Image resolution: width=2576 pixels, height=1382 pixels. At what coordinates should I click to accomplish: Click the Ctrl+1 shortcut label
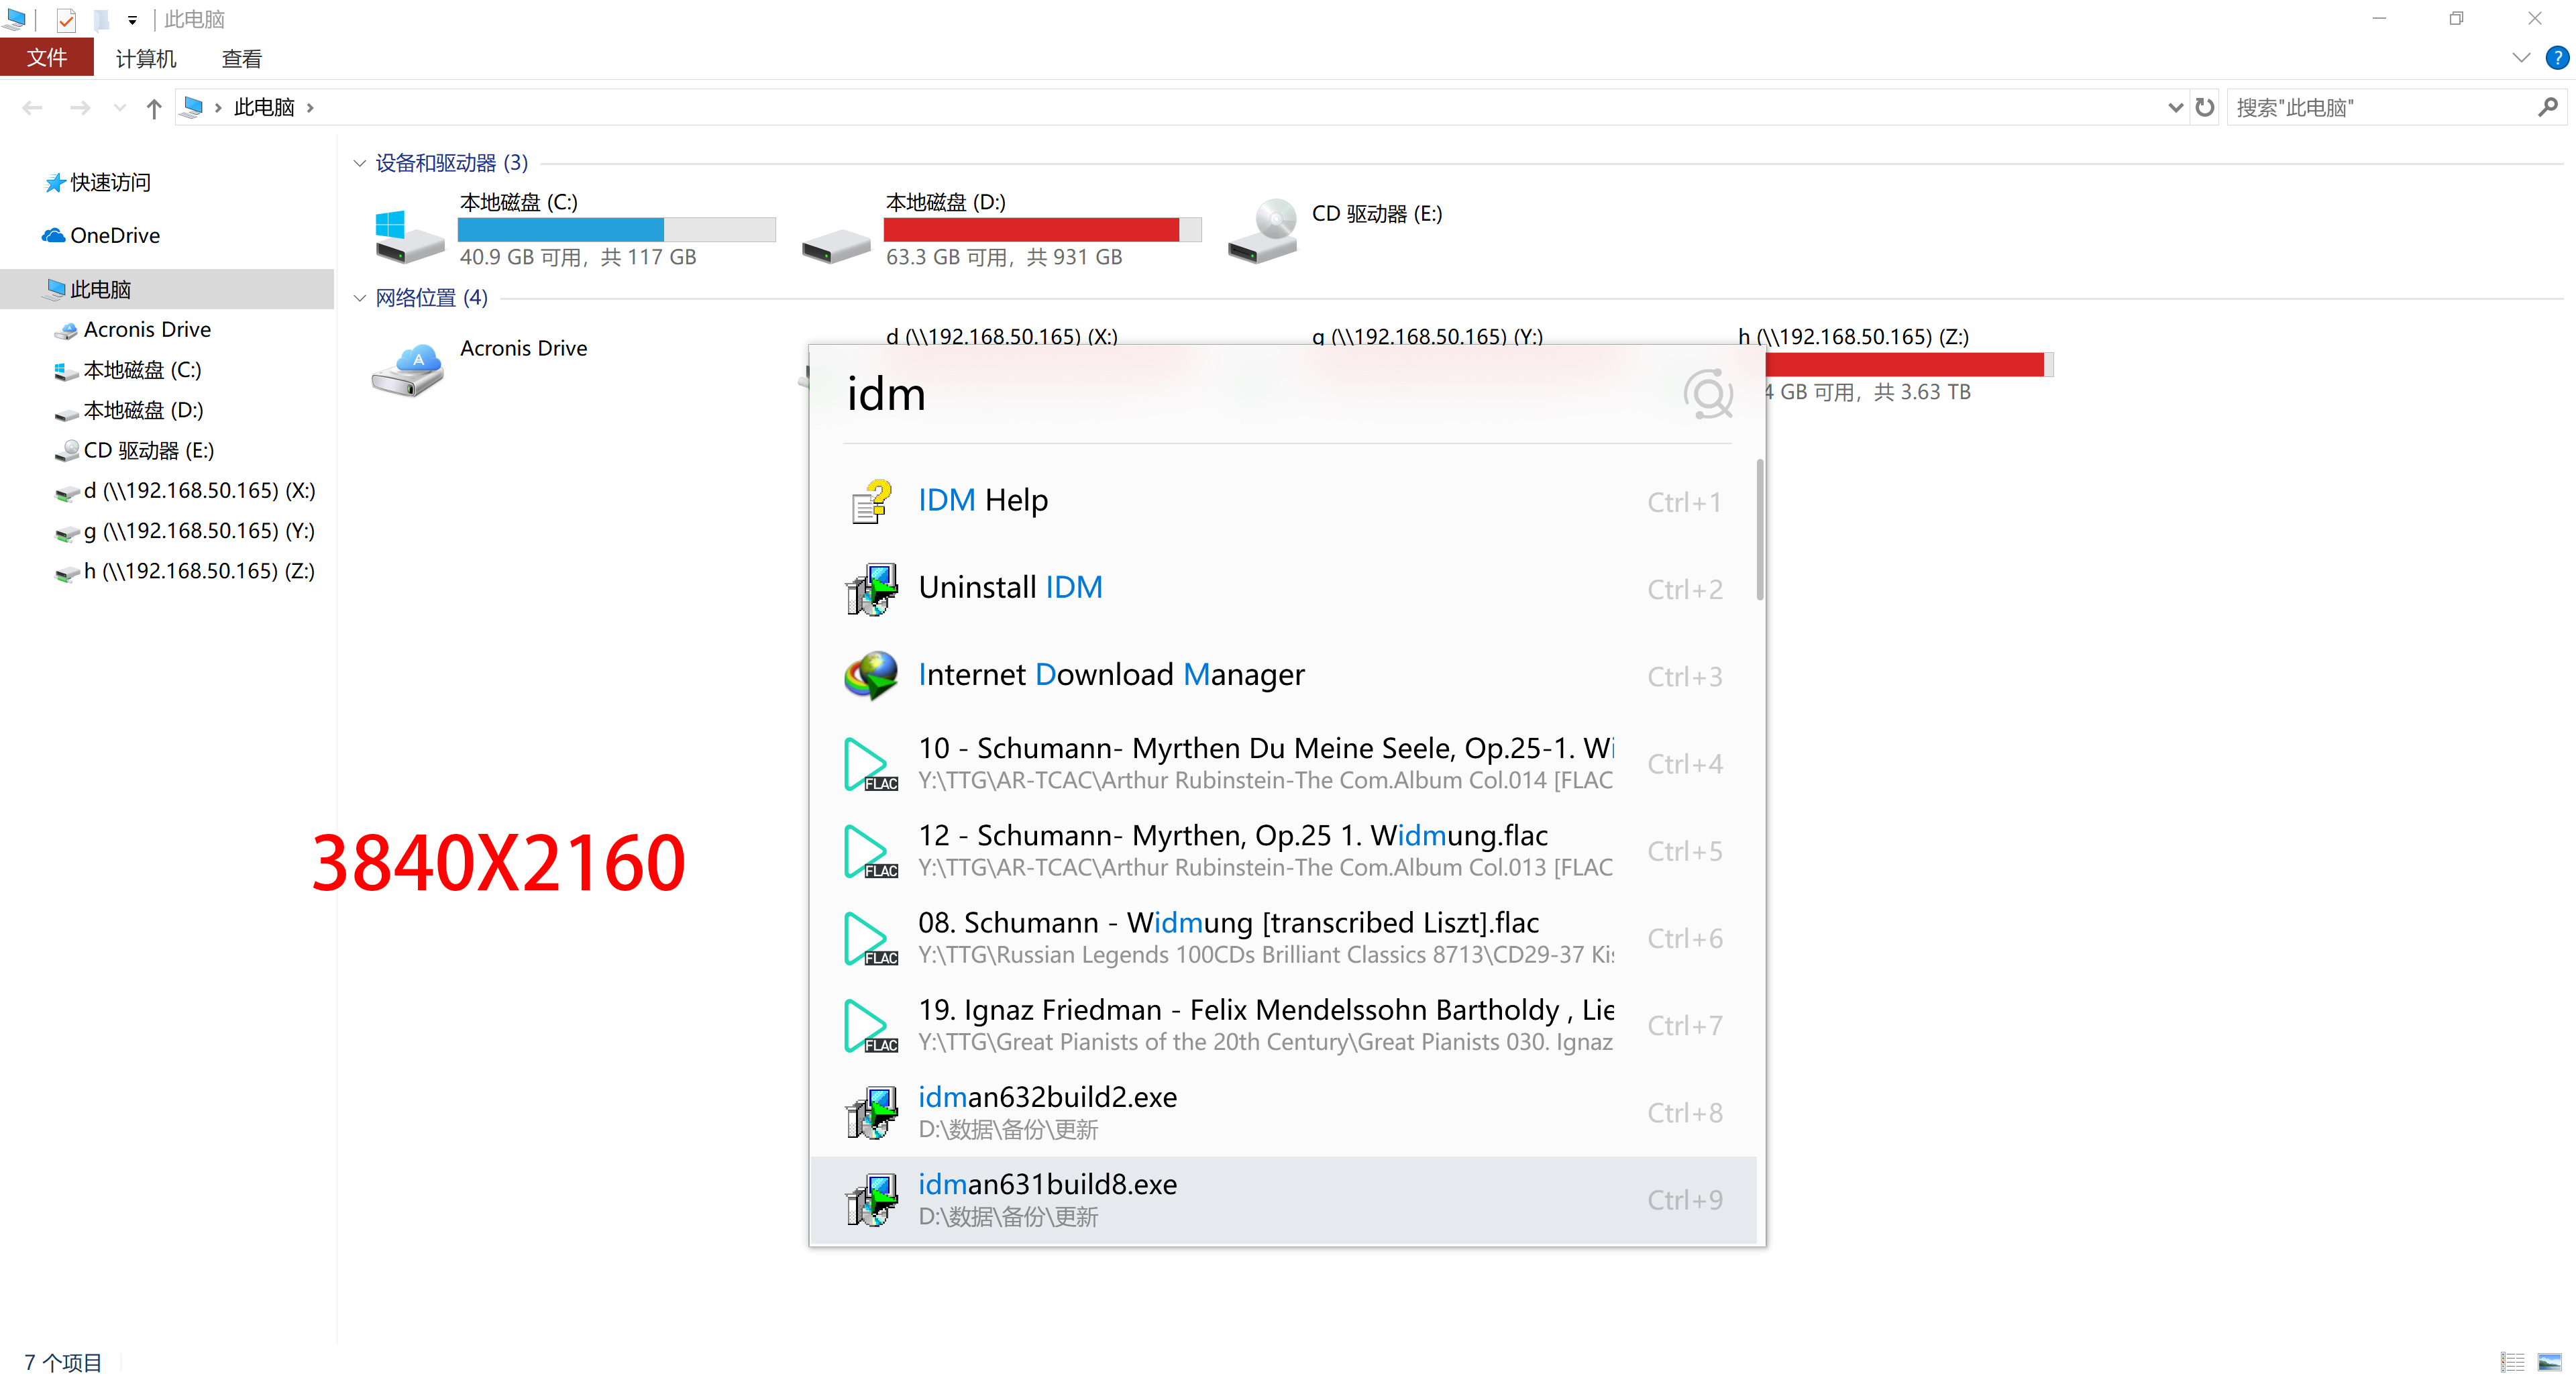coord(1685,502)
